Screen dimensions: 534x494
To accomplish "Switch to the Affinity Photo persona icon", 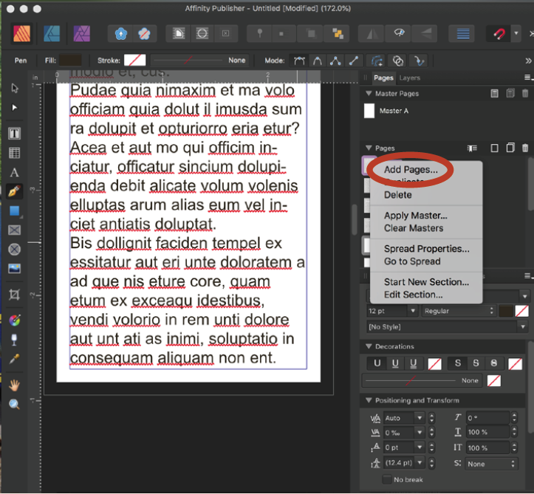I will coord(81,34).
